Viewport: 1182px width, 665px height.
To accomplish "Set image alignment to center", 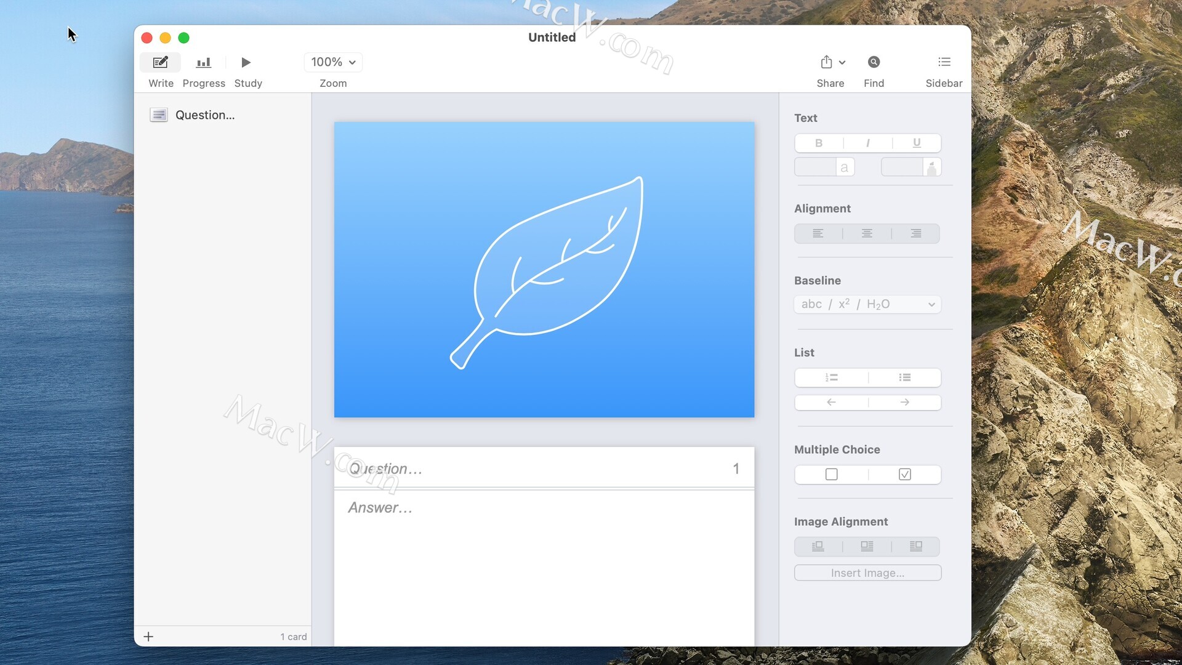I will point(867,546).
